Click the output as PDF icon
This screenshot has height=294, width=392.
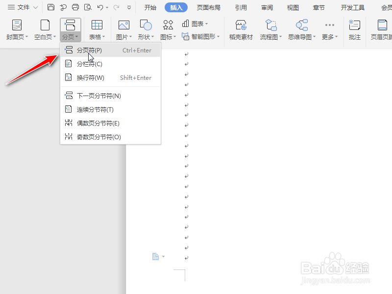point(63,7)
